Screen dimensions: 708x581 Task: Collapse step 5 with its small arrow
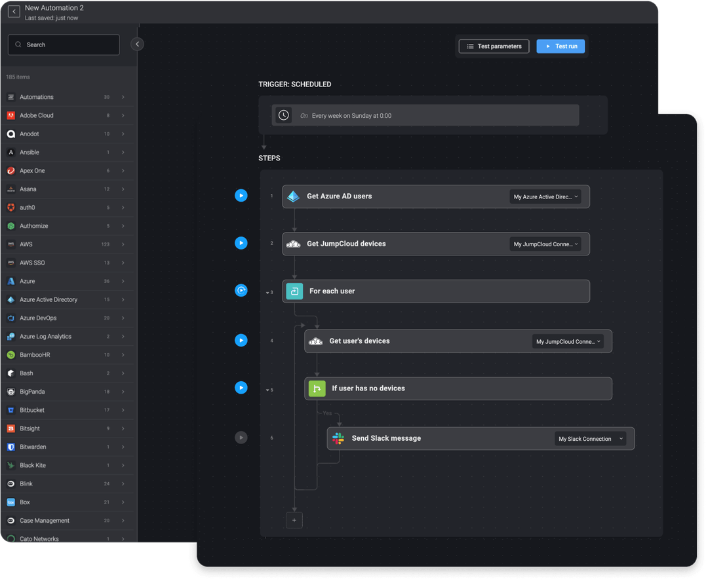[x=267, y=390]
